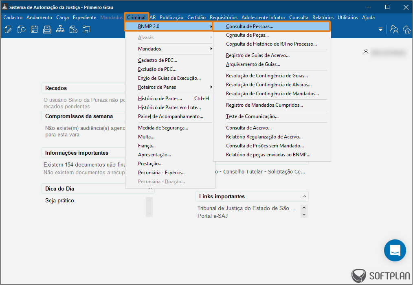
Task: Open the Utilitários menu
Action: [348, 18]
